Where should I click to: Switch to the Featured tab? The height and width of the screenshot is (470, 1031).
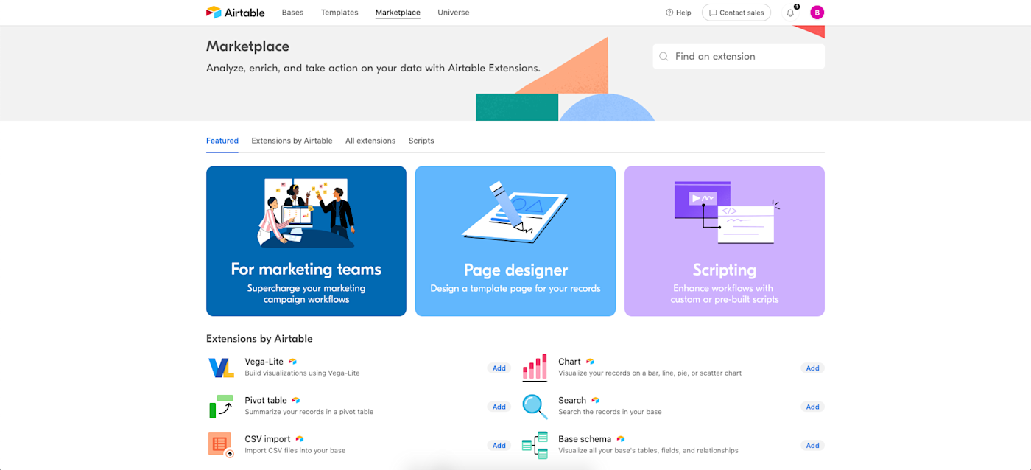tap(222, 141)
